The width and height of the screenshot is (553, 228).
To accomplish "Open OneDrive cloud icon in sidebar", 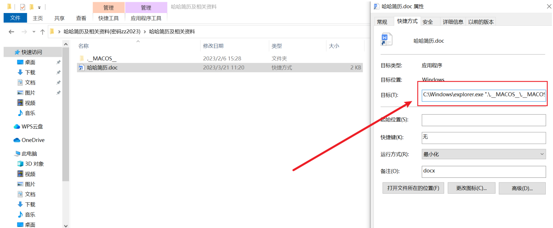I will pos(17,140).
